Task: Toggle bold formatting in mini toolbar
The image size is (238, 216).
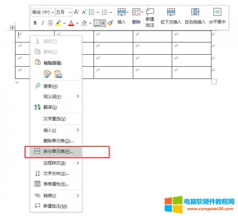Action: tap(35, 23)
